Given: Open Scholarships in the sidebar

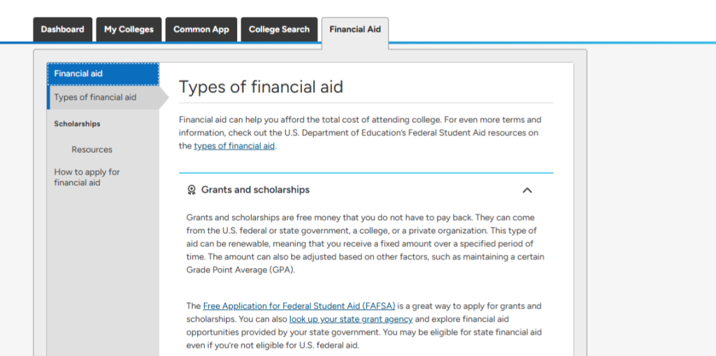Looking at the screenshot, I should click(78, 124).
